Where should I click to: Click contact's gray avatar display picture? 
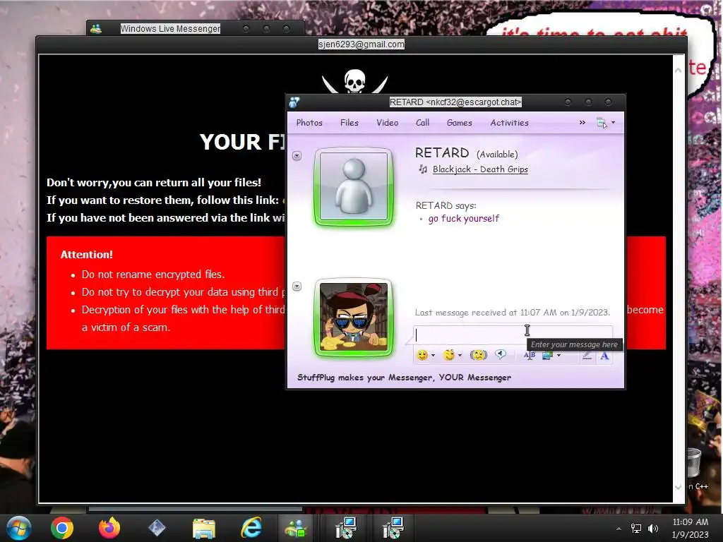[354, 186]
